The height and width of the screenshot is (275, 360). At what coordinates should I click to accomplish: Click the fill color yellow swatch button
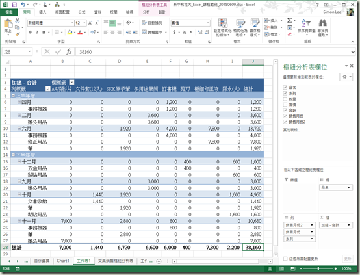click(x=70, y=32)
